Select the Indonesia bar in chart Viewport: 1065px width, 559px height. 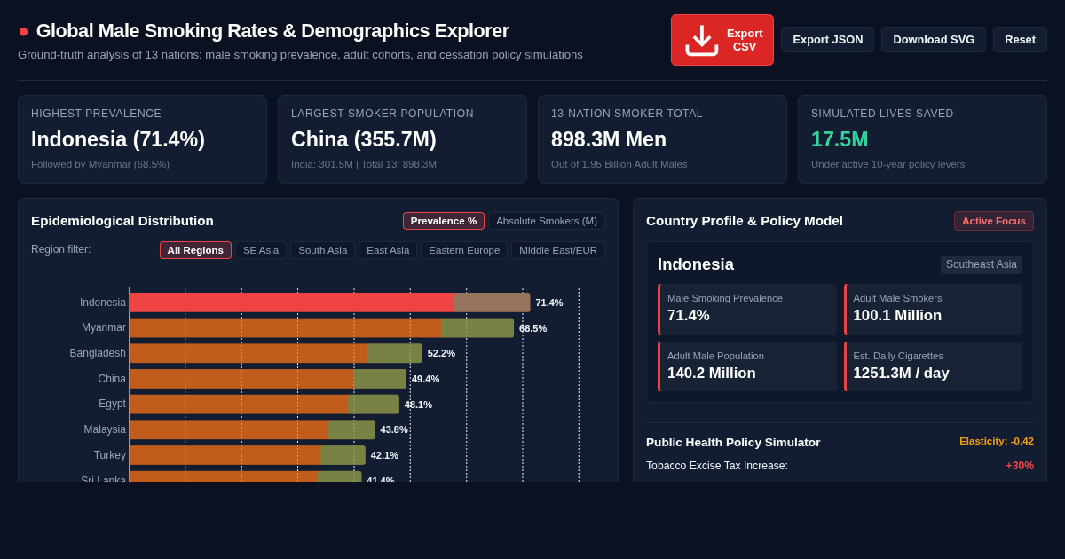[x=329, y=303]
